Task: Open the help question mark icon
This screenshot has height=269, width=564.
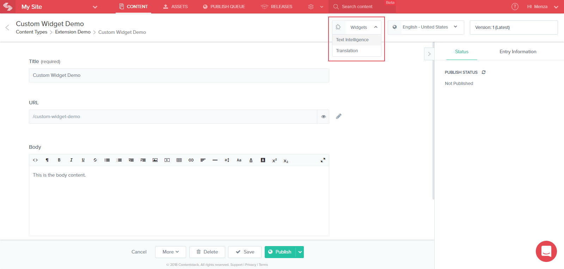Action: pyautogui.click(x=515, y=7)
